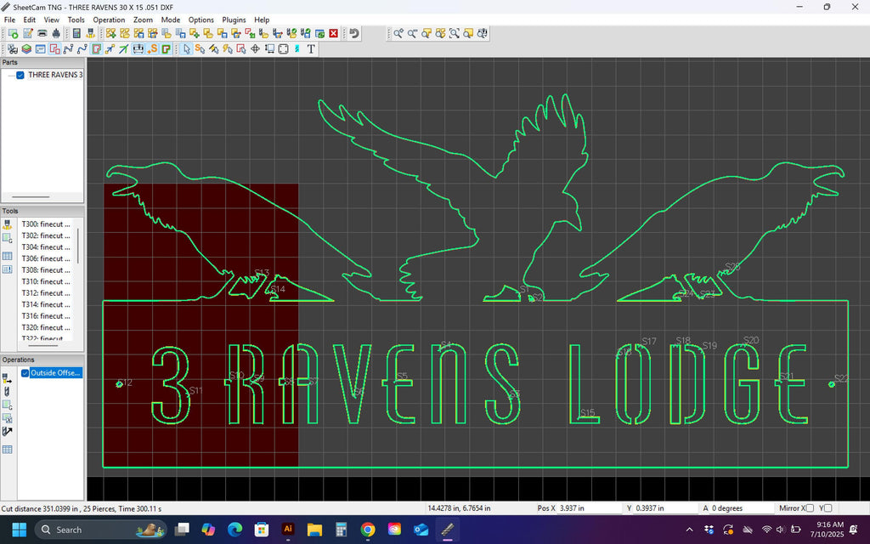Open Google Chrome from the taskbar

367,530
